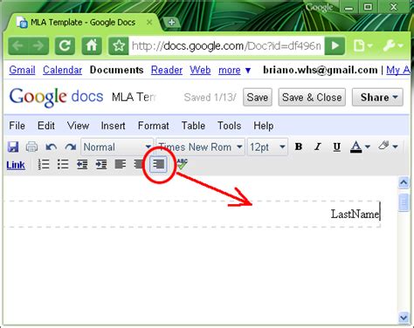Insert a numbered list

[x=44, y=165]
